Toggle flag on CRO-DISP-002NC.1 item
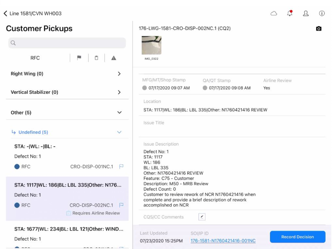This screenshot has height=249, width=332. click(121, 205)
